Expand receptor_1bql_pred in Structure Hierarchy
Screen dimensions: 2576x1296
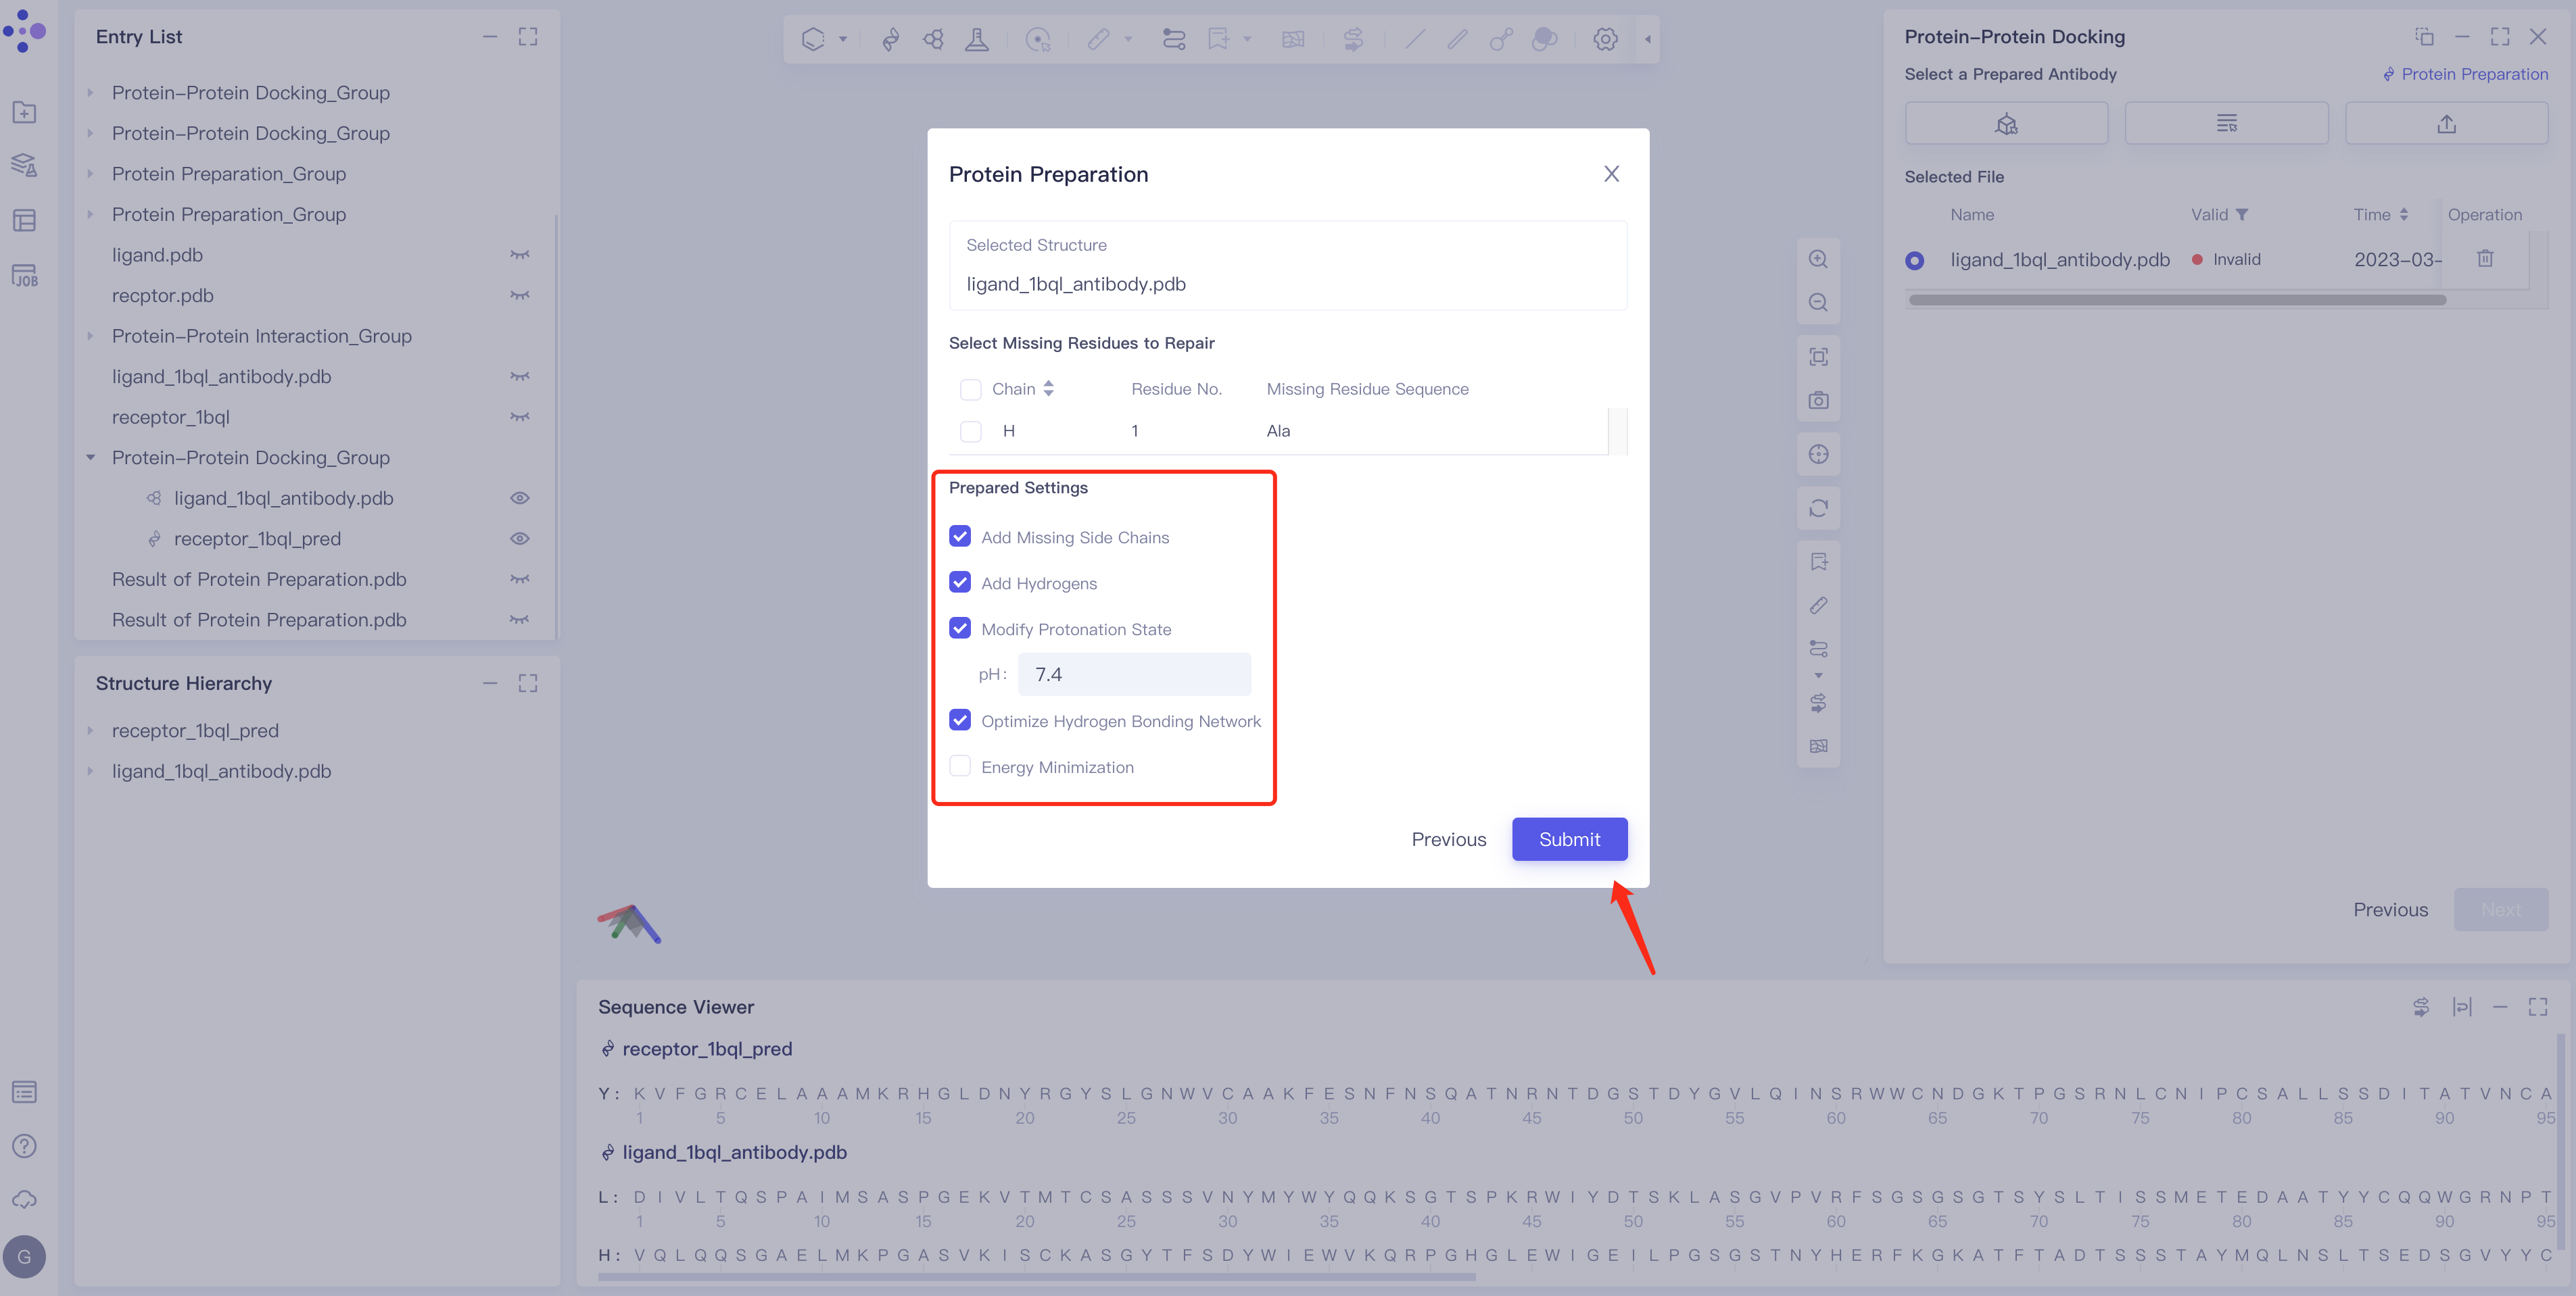pyautogui.click(x=90, y=730)
